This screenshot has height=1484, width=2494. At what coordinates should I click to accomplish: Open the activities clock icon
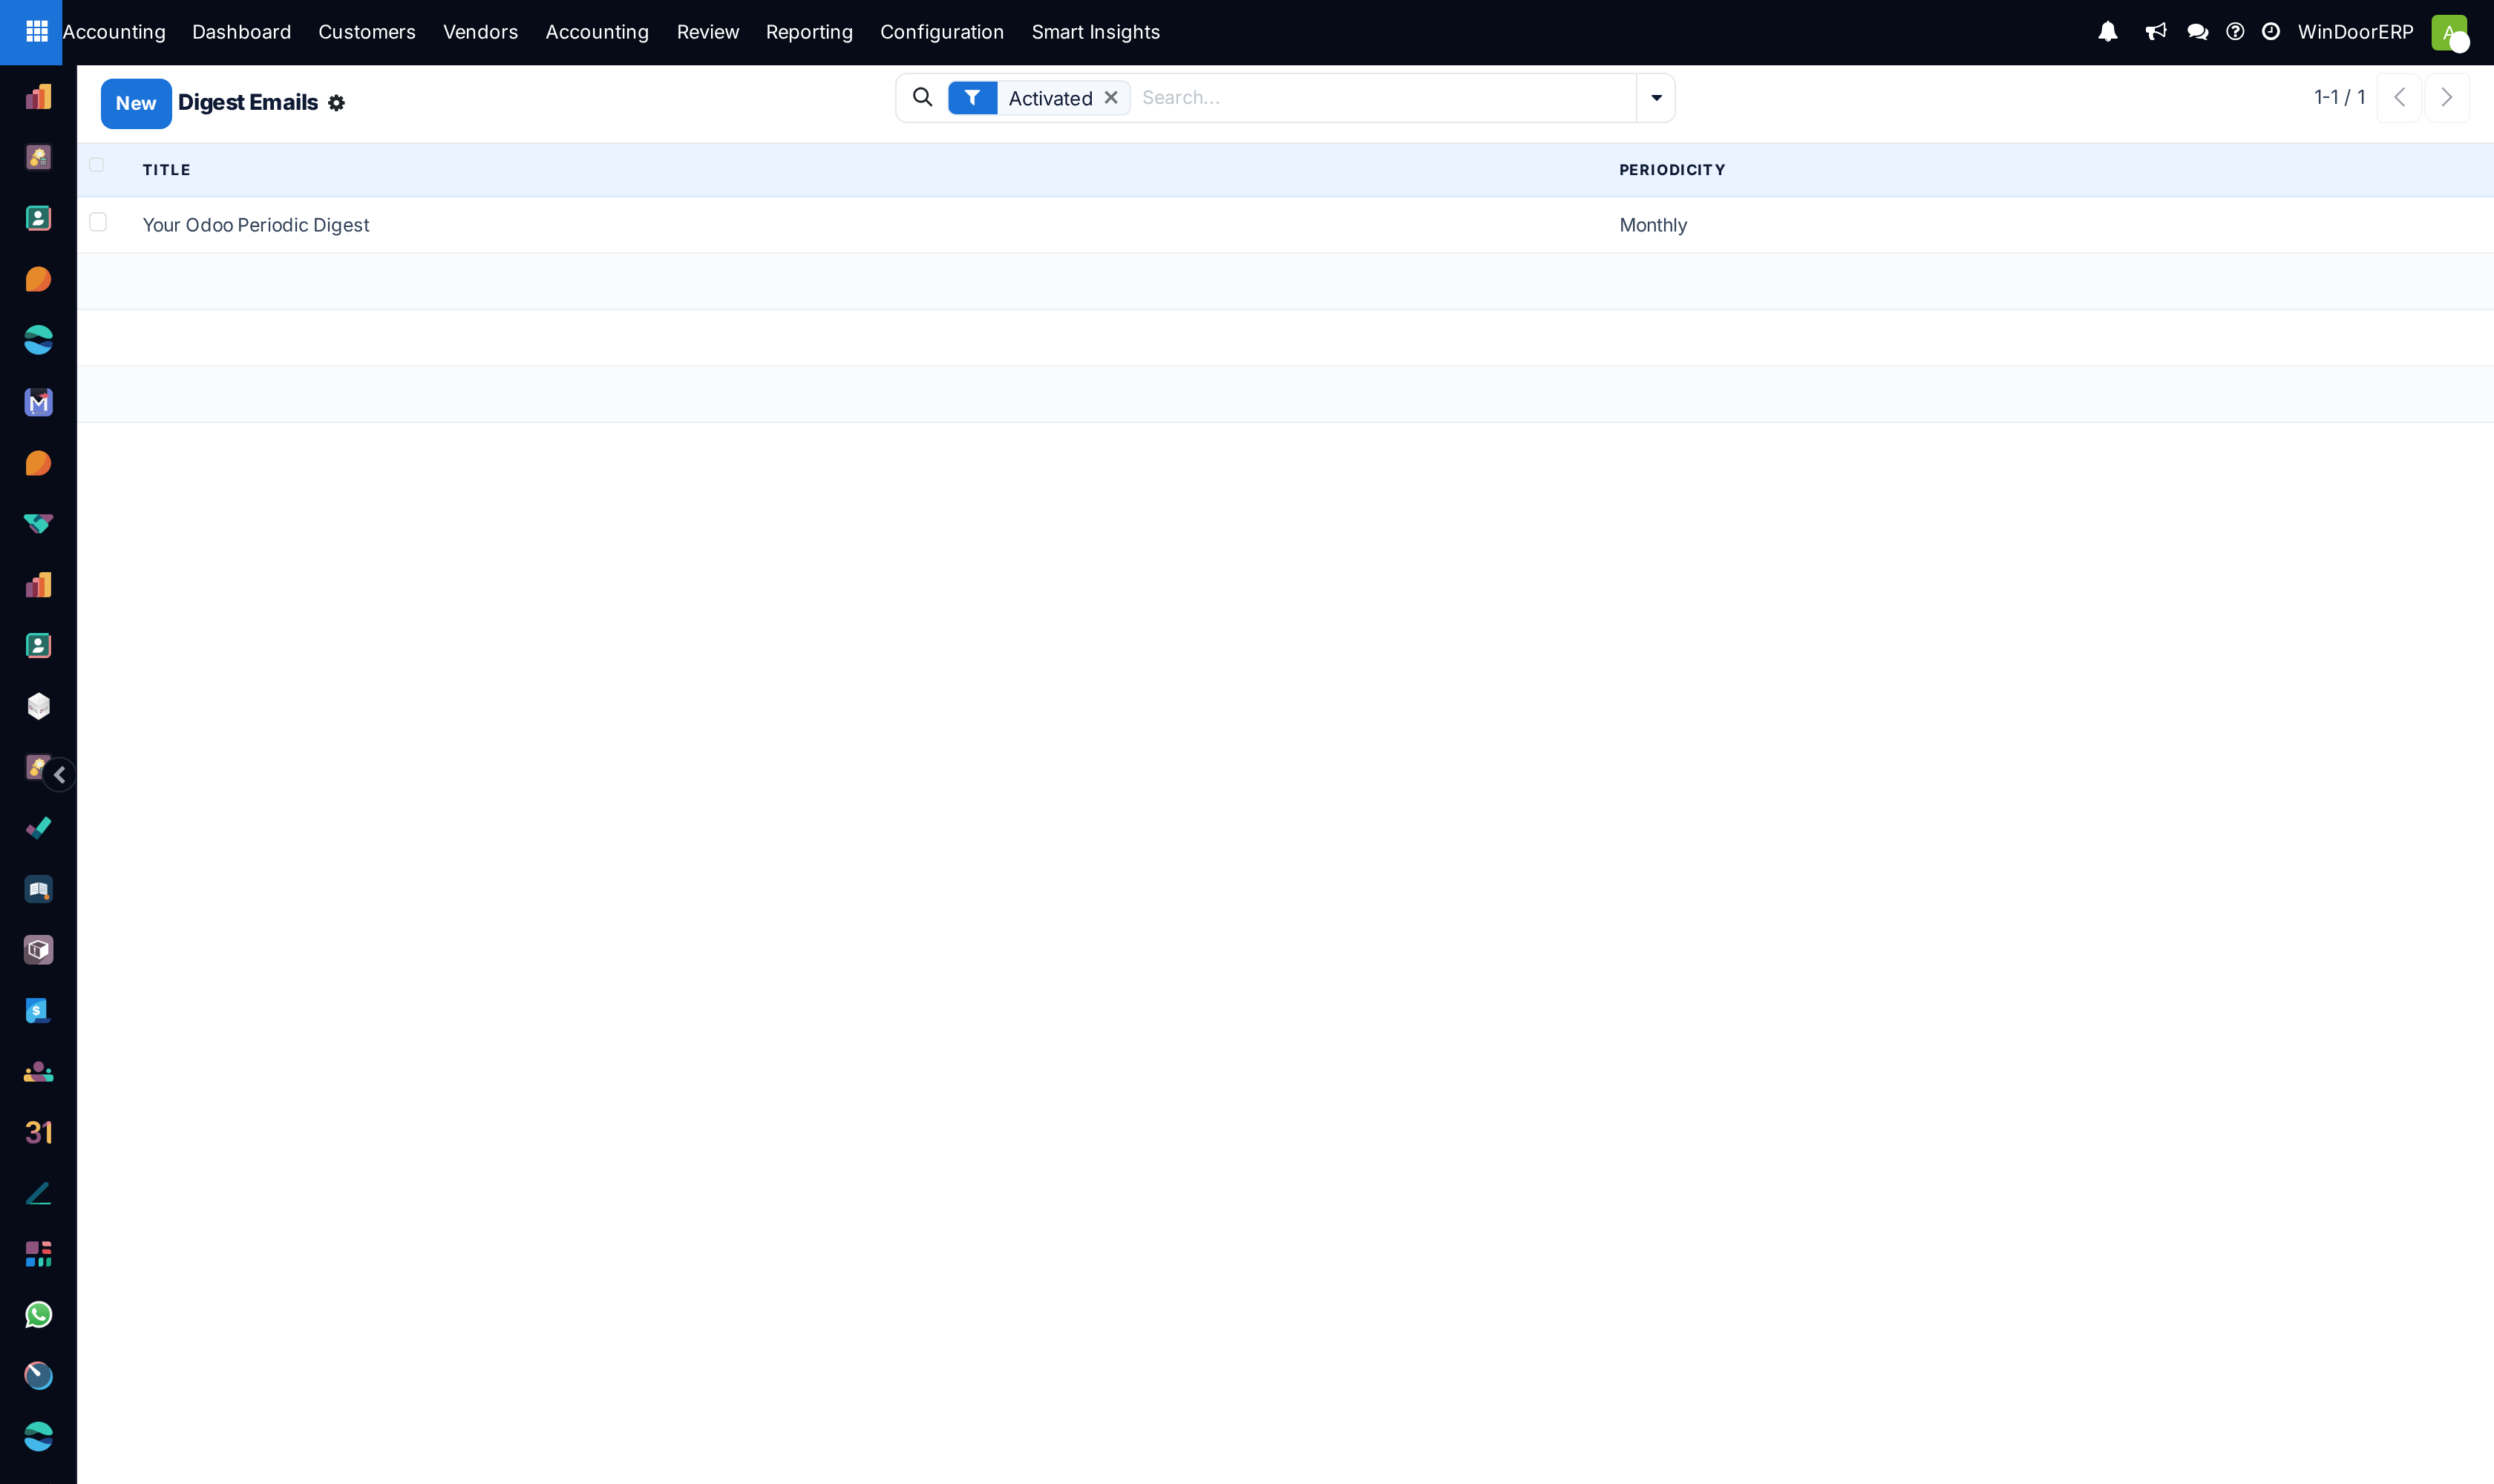pos(2271,32)
